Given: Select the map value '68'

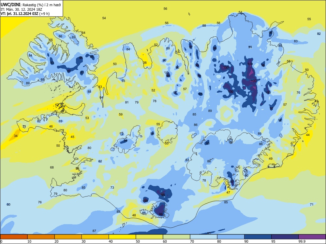Looking at the screenshot, I should (x=52, y=167).
